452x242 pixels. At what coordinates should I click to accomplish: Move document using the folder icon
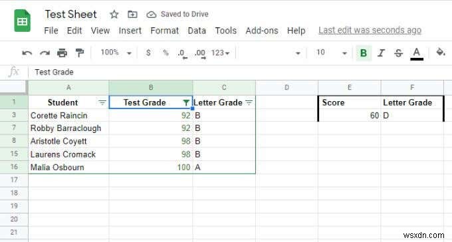click(x=132, y=14)
